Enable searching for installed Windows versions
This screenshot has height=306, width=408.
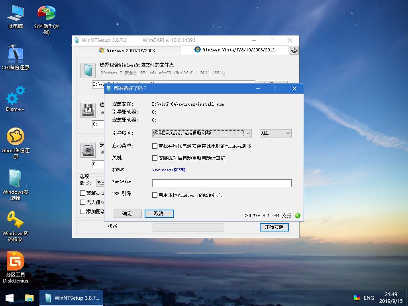pos(155,145)
